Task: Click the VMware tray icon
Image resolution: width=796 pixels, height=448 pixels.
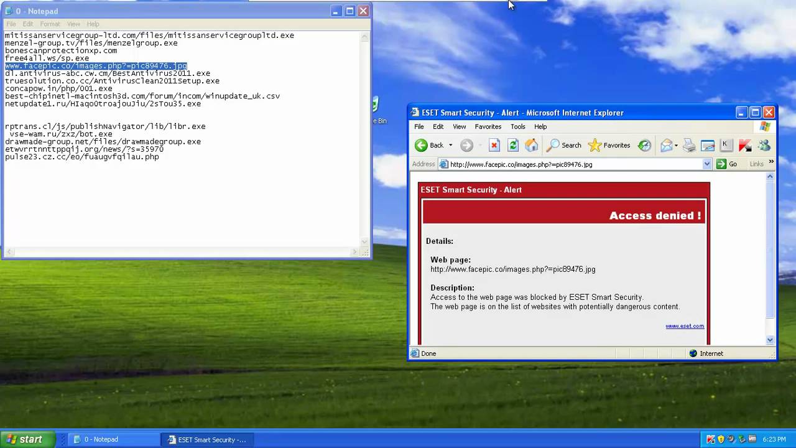Action: point(752,439)
